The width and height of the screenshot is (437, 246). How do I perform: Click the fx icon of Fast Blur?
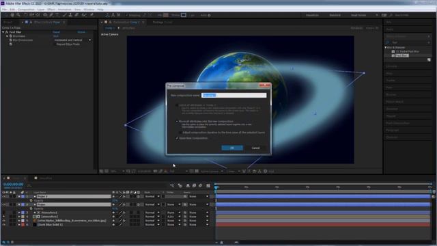[7, 32]
